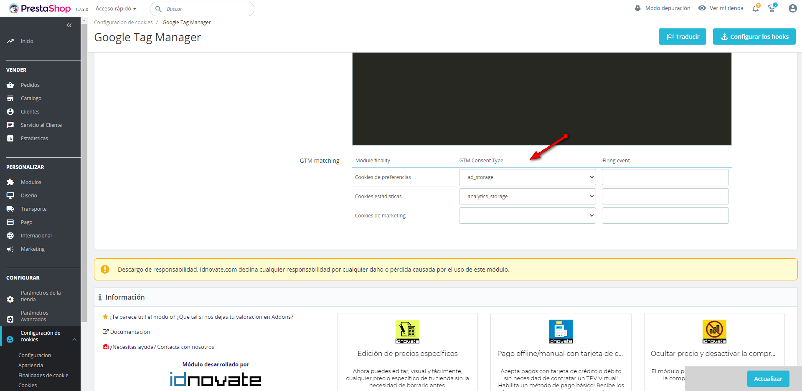Collapse the Configuracion de cookies submenu chevron
Image resolution: width=802 pixels, height=391 pixels.
pyautogui.click(x=74, y=340)
